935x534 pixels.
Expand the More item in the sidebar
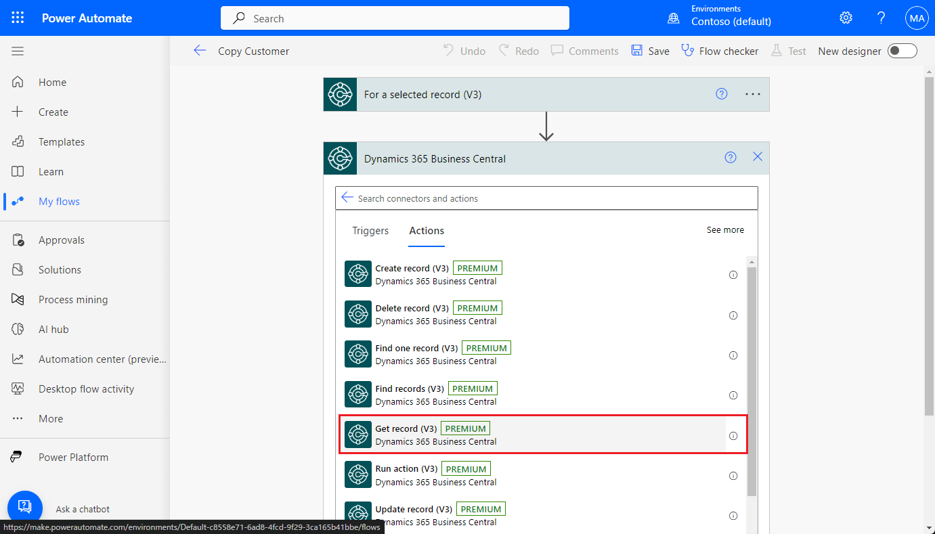[x=50, y=418]
